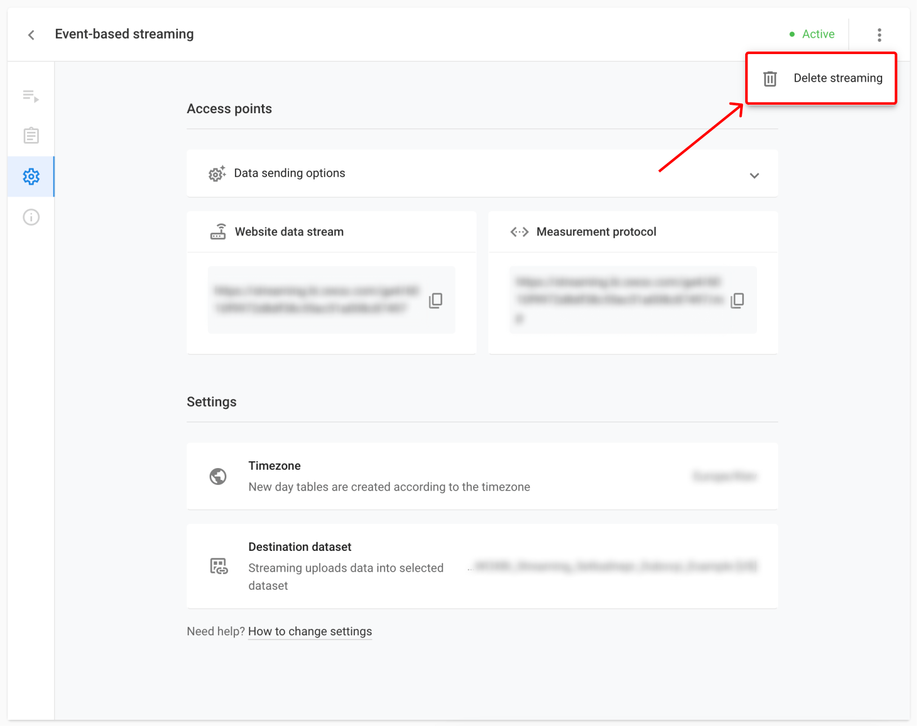Expand the Data sending options section
917x726 pixels.
[x=755, y=175]
